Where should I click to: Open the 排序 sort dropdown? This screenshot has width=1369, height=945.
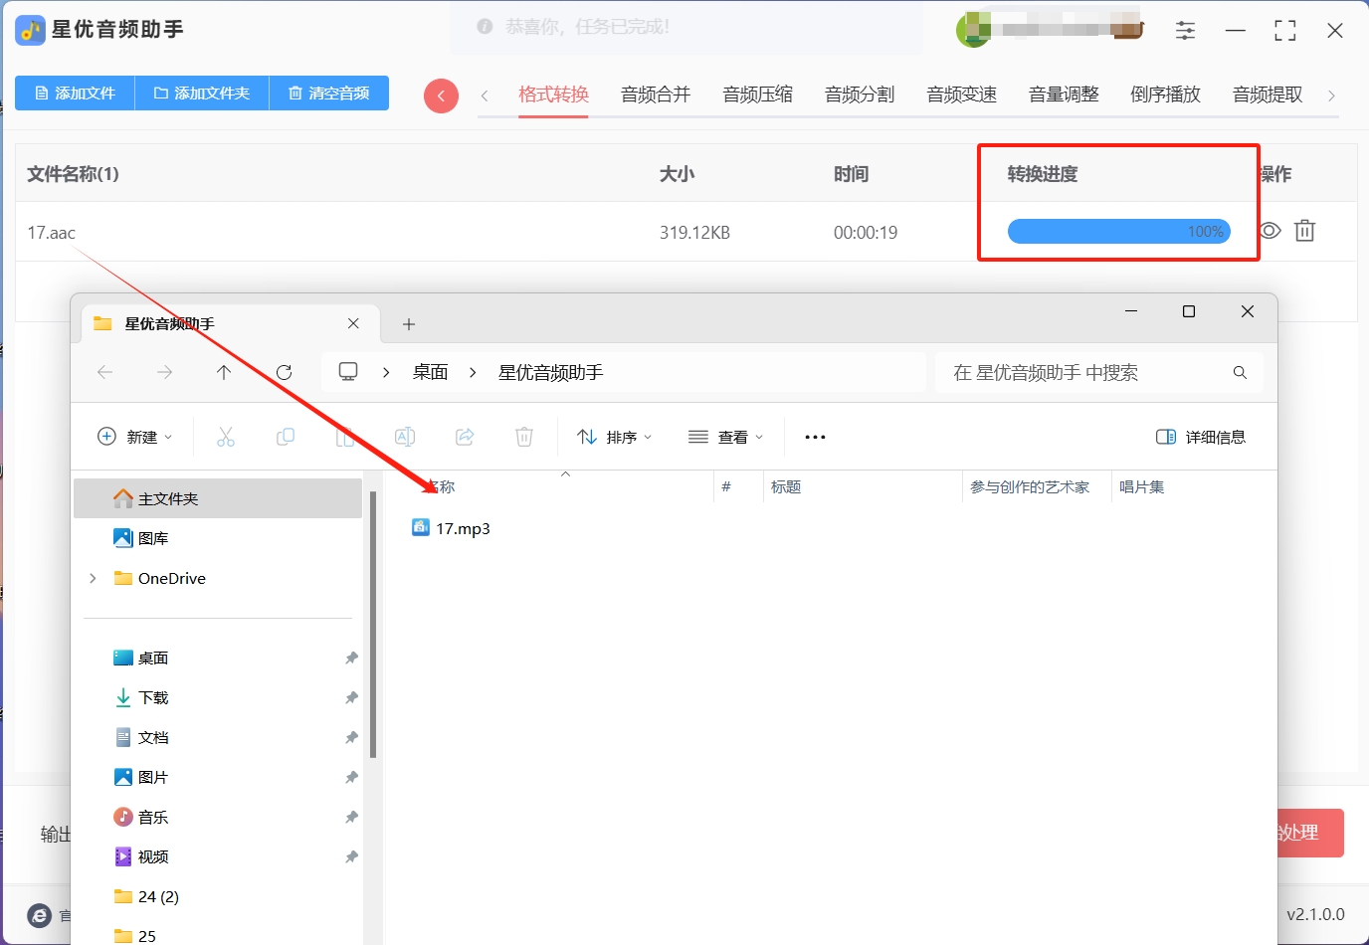615,437
